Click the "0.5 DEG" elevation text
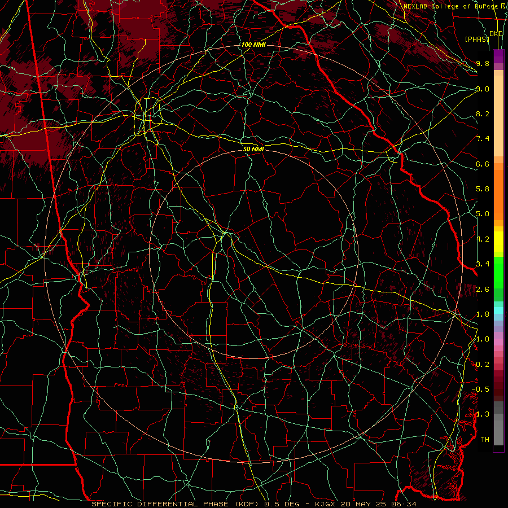508x508 pixels. point(282,504)
